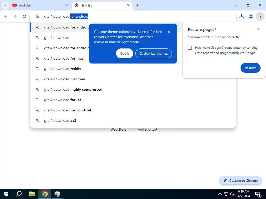Click Add shortcut

[148, 130]
